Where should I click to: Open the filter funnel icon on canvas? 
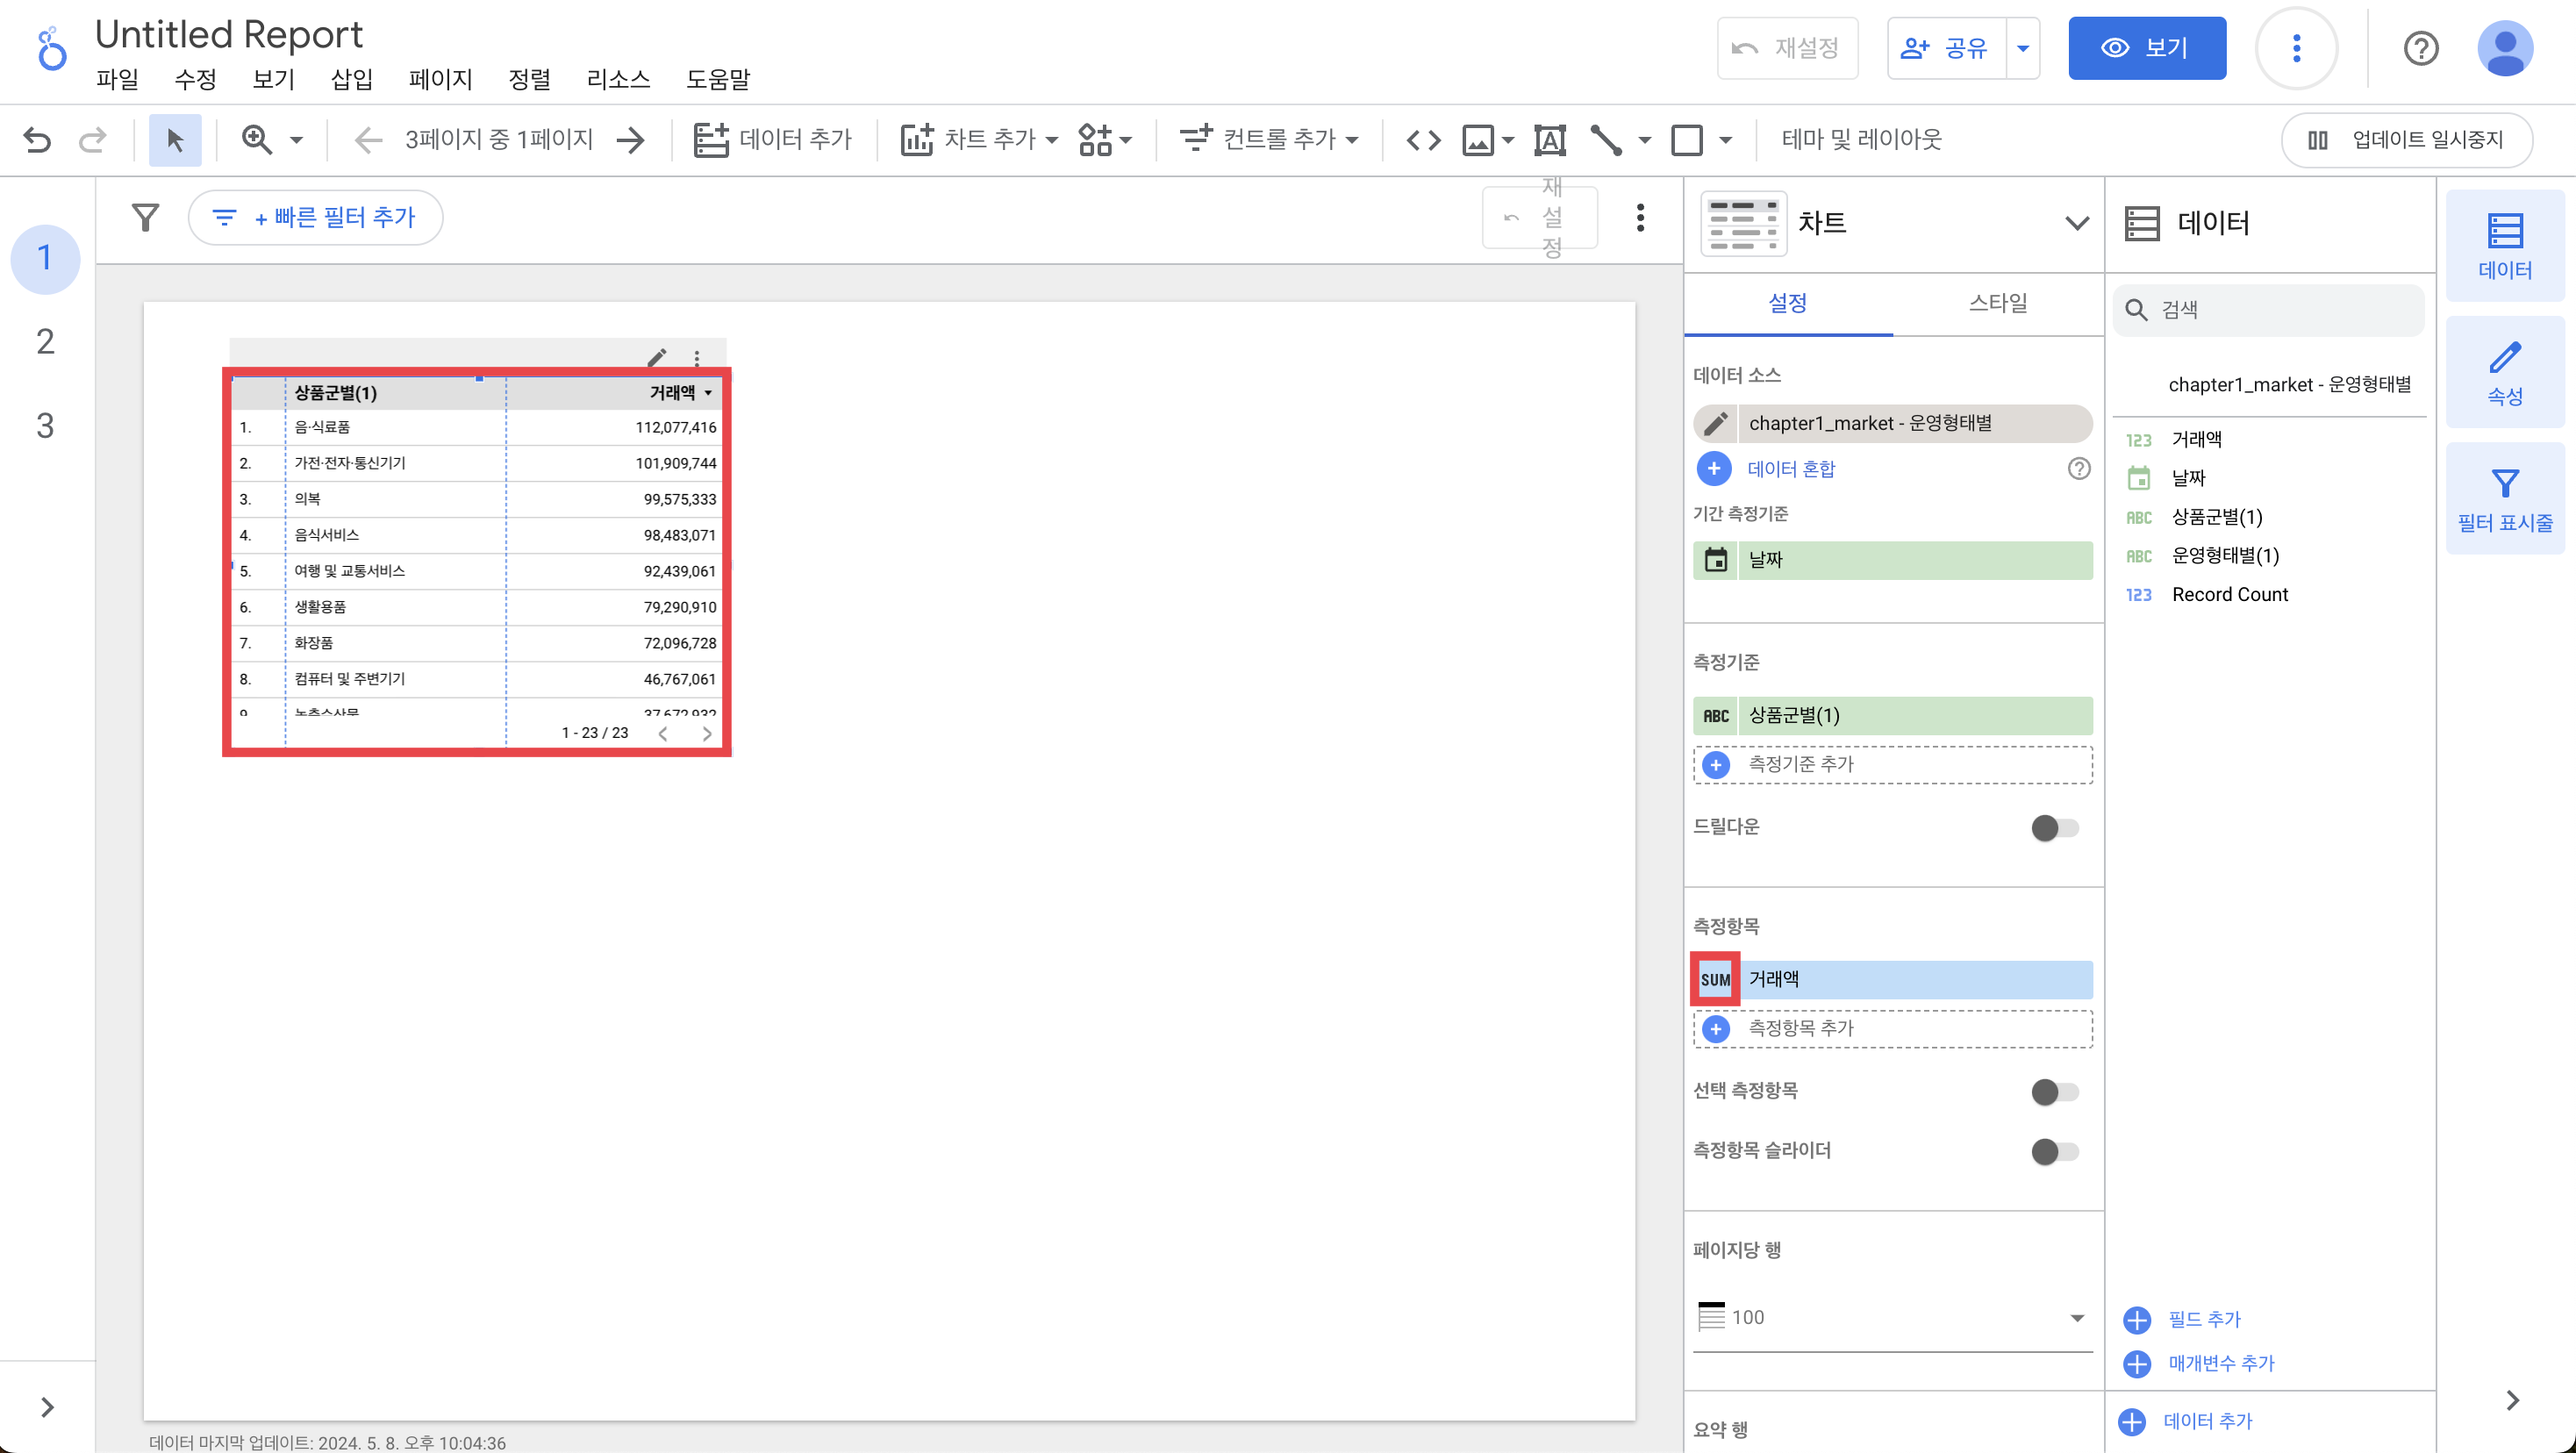click(146, 217)
